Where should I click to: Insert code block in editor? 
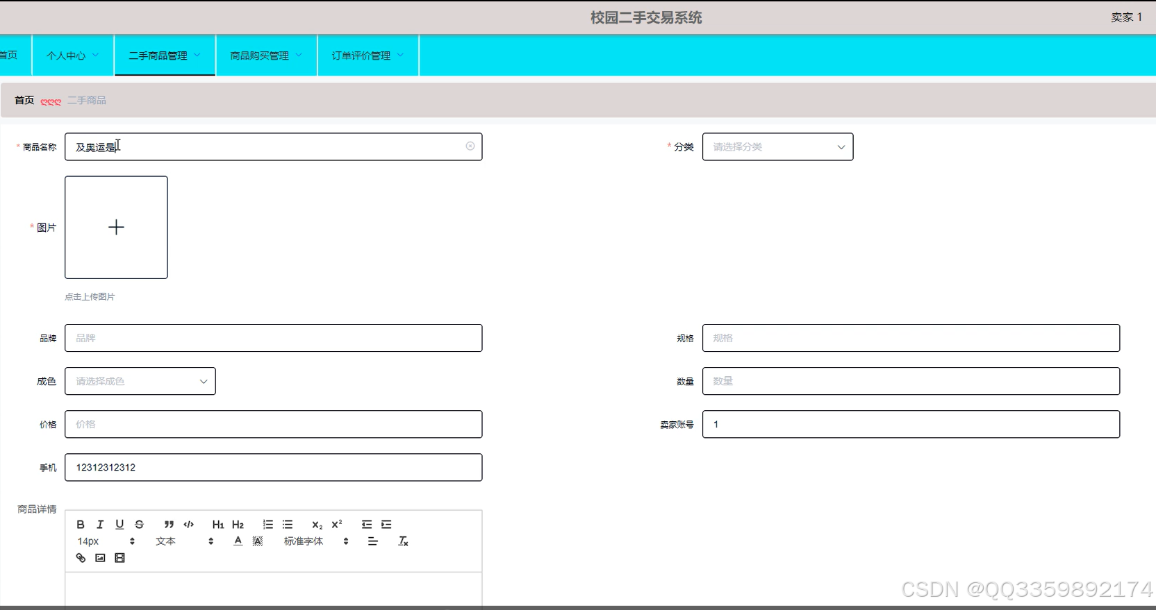point(188,525)
